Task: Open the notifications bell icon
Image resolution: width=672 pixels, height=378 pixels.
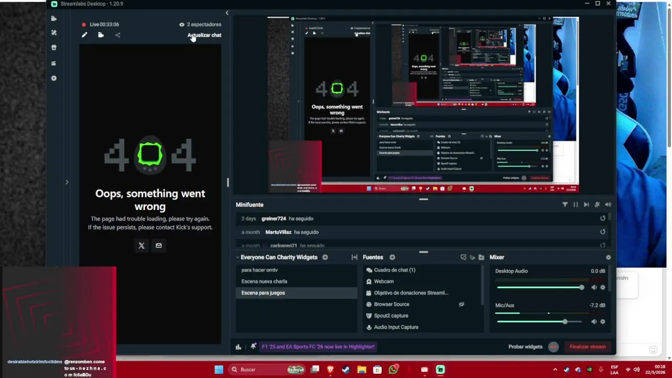Action: [254, 346]
